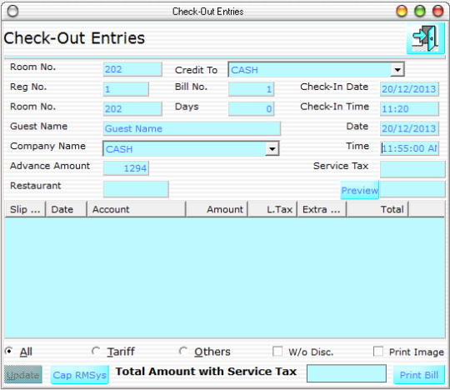The image size is (450, 390).
Task: Select the Tariff radio button
Action: click(96, 351)
